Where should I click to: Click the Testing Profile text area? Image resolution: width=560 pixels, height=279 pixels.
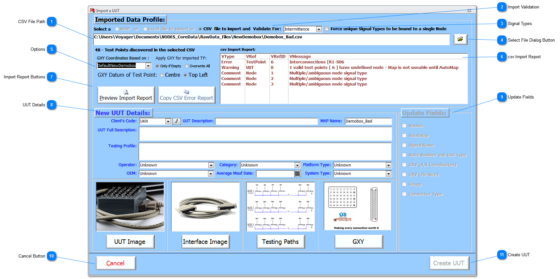[265, 151]
